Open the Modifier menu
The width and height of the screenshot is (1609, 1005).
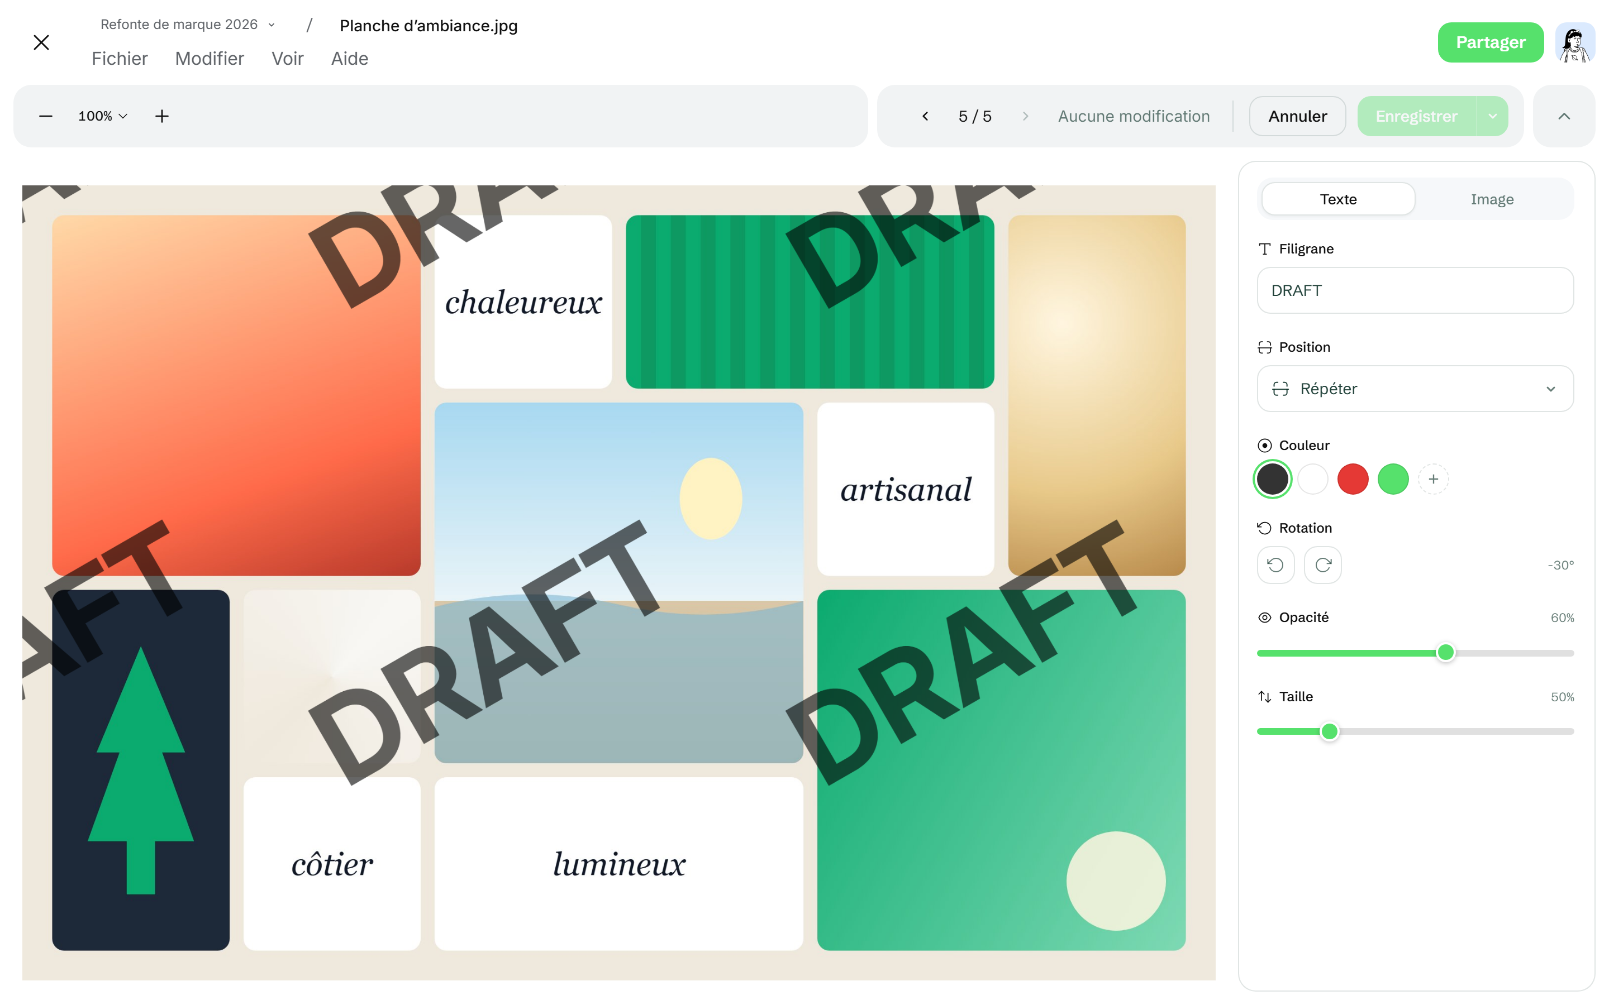[x=210, y=59]
